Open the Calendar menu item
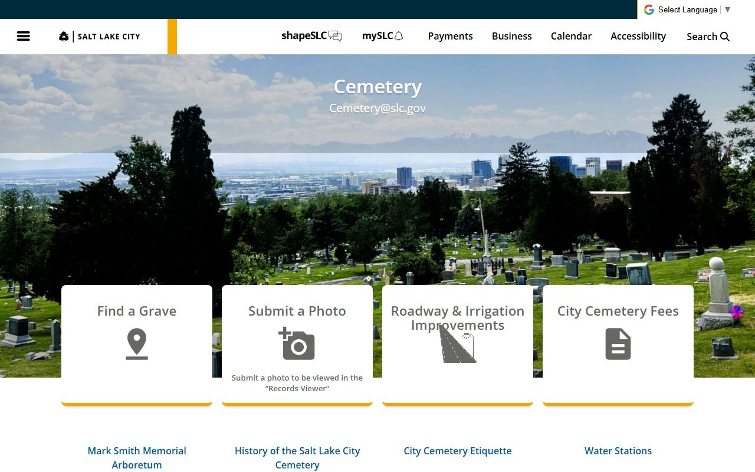The image size is (755, 472). pyautogui.click(x=571, y=36)
